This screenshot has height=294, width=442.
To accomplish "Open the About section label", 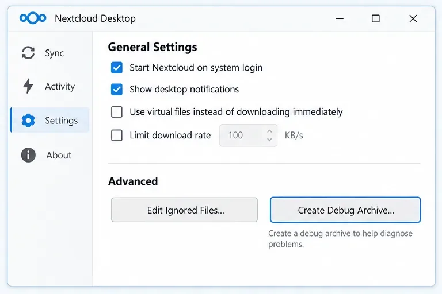I will coord(59,155).
